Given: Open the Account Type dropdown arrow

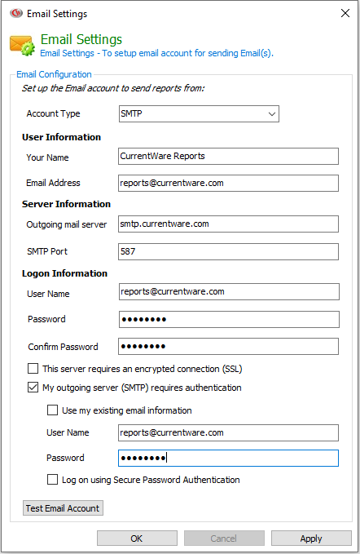Looking at the screenshot, I should tap(272, 114).
